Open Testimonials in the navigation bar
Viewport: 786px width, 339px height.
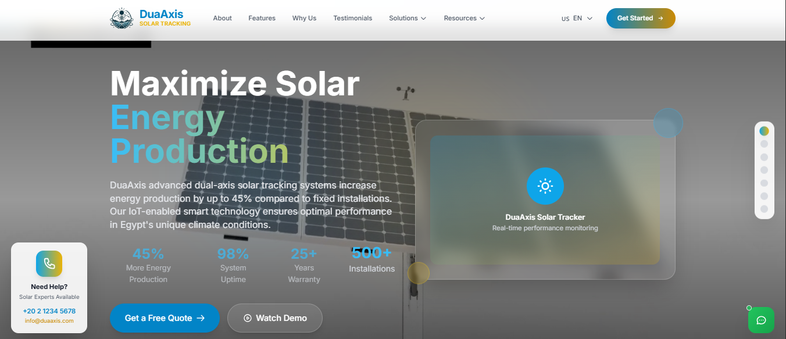click(352, 18)
